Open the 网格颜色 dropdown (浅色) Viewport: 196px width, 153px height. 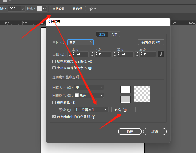[x=89, y=95]
